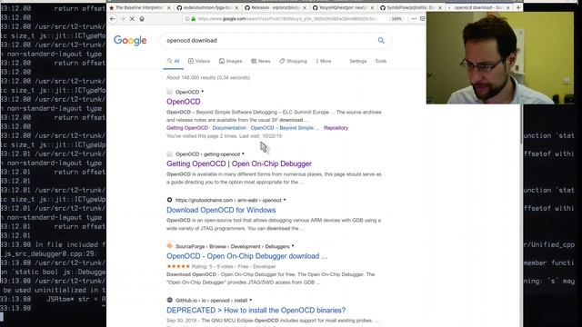582x327 pixels.
Task: Click the browser forward arrow
Action: tap(122, 18)
